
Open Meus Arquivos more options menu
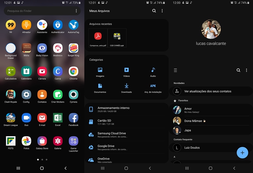(162, 11)
